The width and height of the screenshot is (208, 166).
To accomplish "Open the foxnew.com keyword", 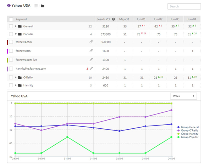I will [23, 51].
